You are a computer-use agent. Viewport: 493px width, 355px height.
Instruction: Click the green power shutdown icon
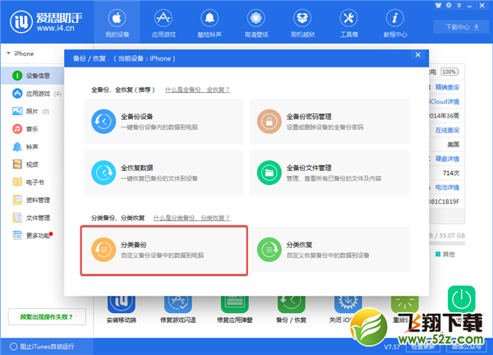point(461,299)
